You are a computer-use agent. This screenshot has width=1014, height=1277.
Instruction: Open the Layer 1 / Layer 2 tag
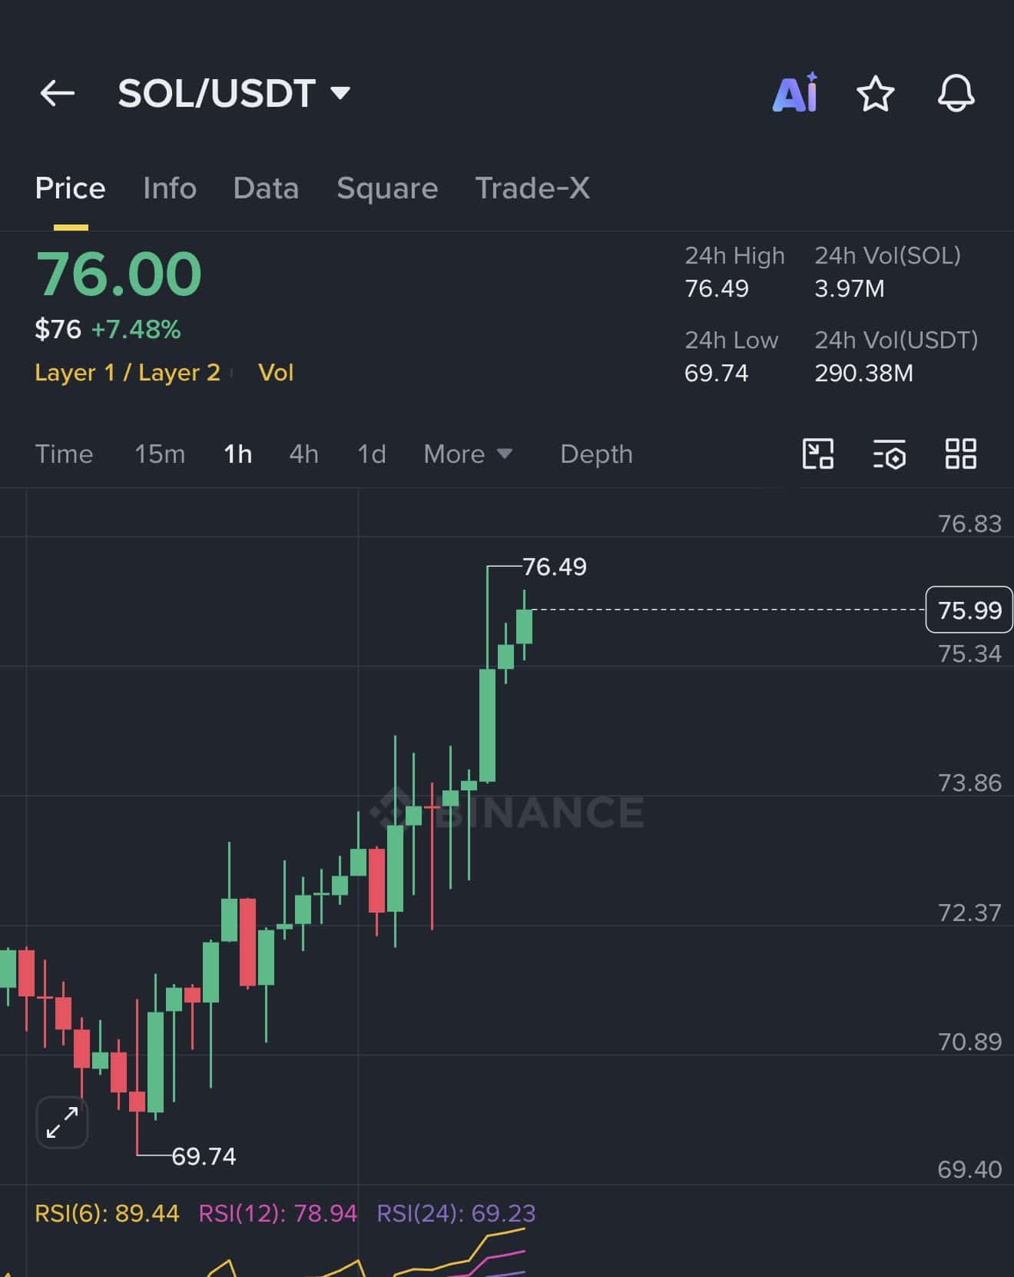coord(128,373)
